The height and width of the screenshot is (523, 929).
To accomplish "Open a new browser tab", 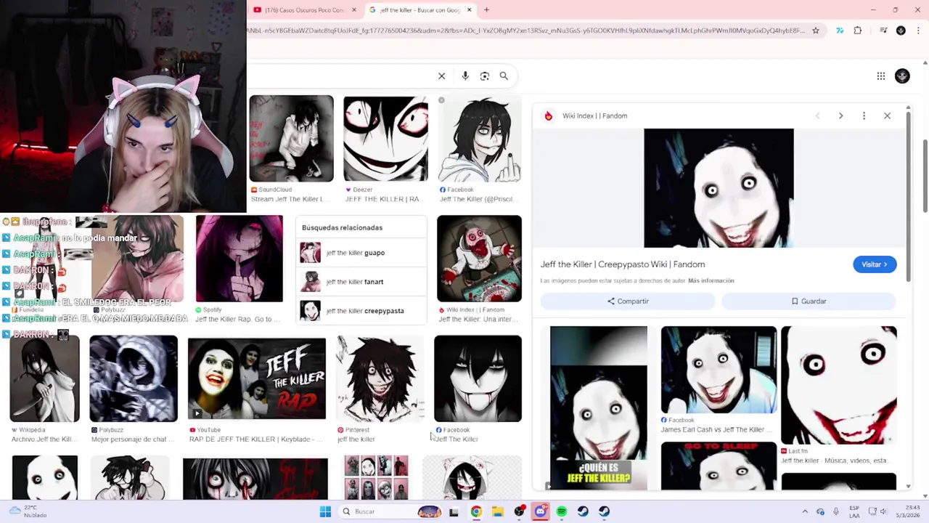I will [x=486, y=9].
